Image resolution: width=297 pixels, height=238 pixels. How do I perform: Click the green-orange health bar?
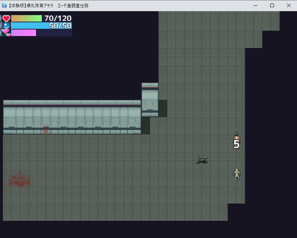(27, 18)
